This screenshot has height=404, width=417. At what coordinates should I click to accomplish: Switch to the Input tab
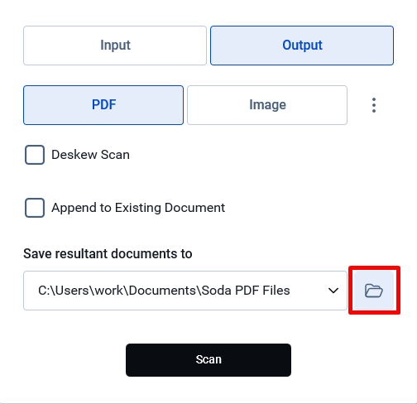click(x=115, y=46)
